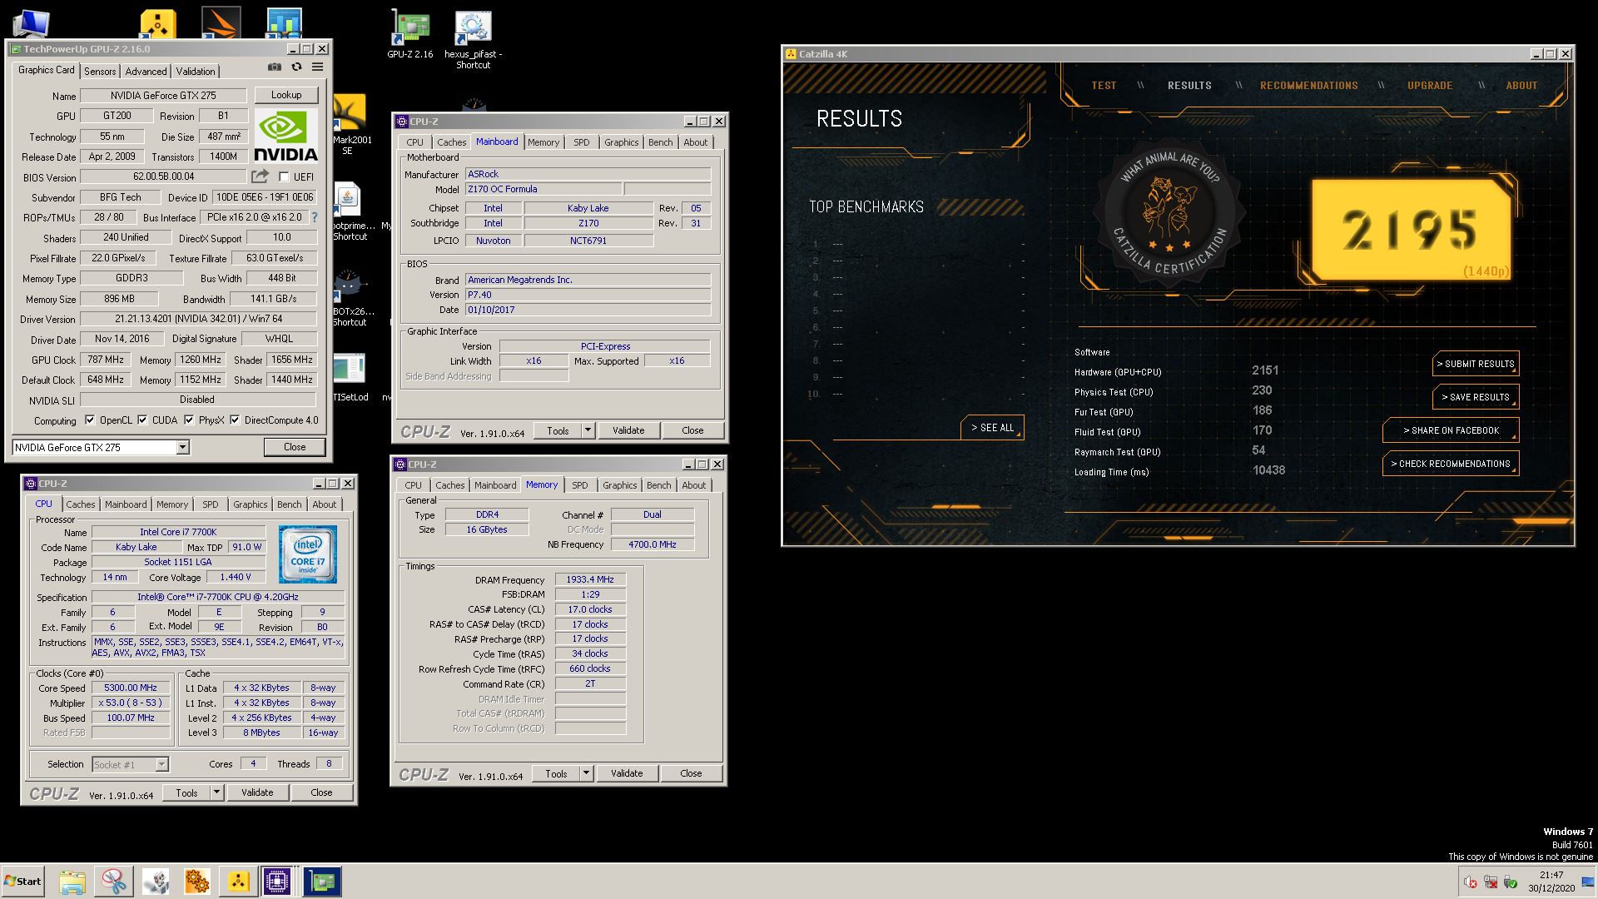Screen dimensions: 1598x899
Task: Click the BIOS version share/export icon
Action: 261,176
